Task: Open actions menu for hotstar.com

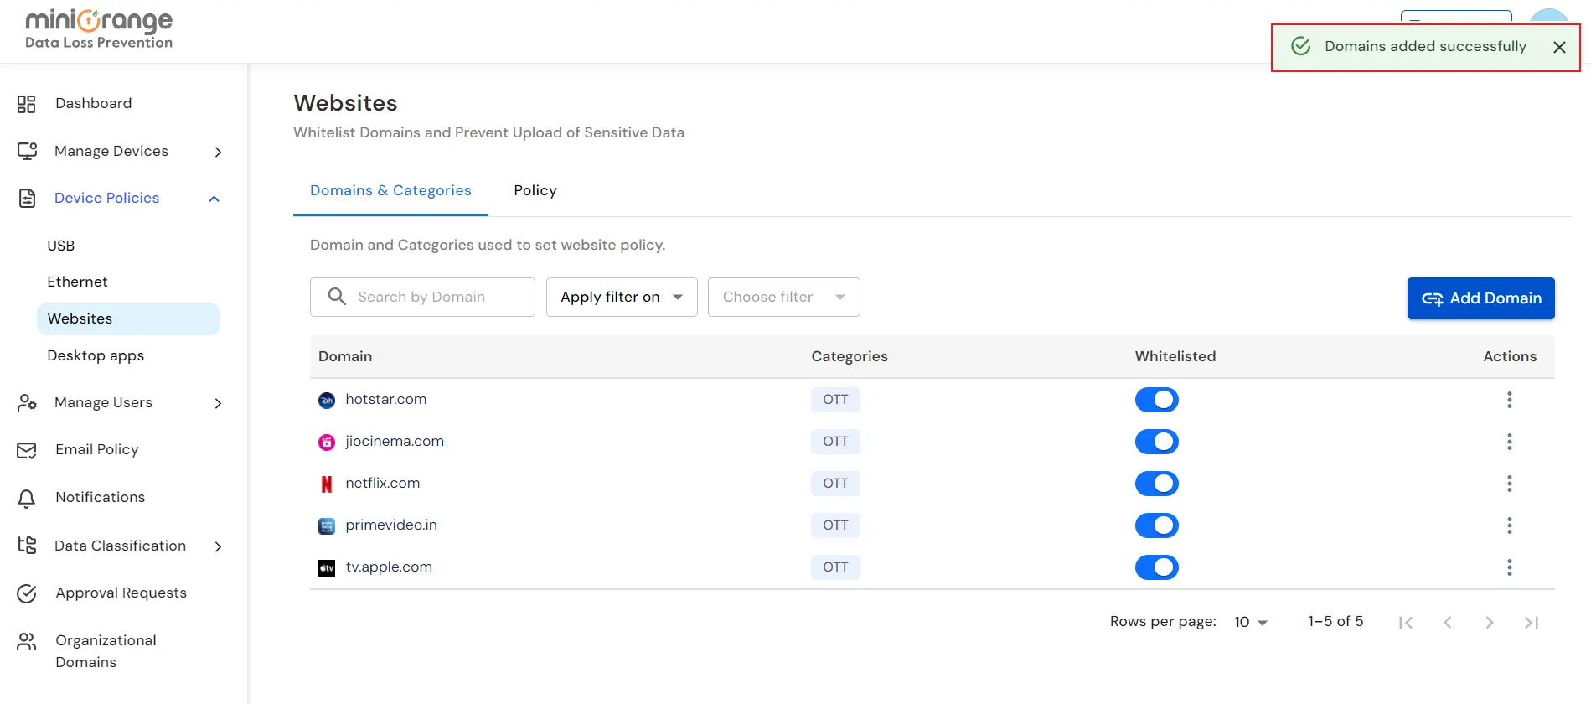Action: pos(1510,400)
